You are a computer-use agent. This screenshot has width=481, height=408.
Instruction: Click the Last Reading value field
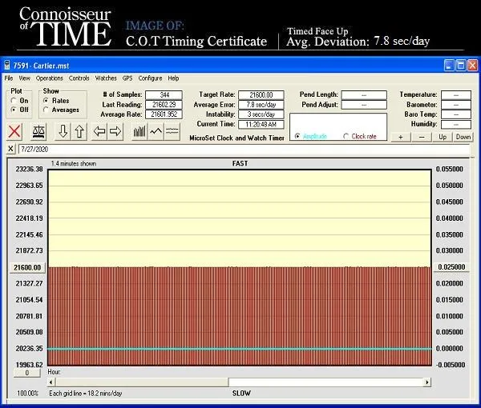point(164,105)
